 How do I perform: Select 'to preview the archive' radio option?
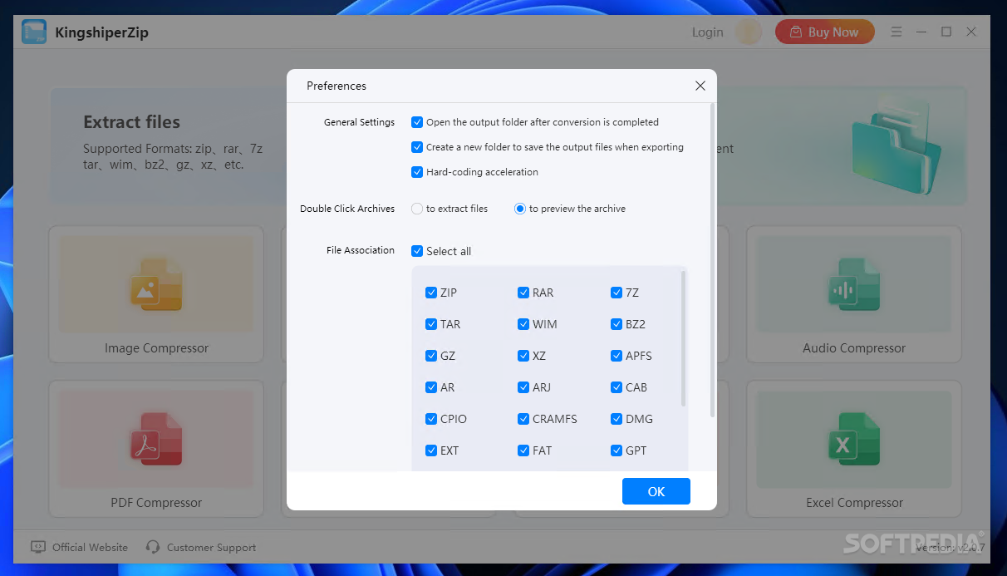(520, 209)
